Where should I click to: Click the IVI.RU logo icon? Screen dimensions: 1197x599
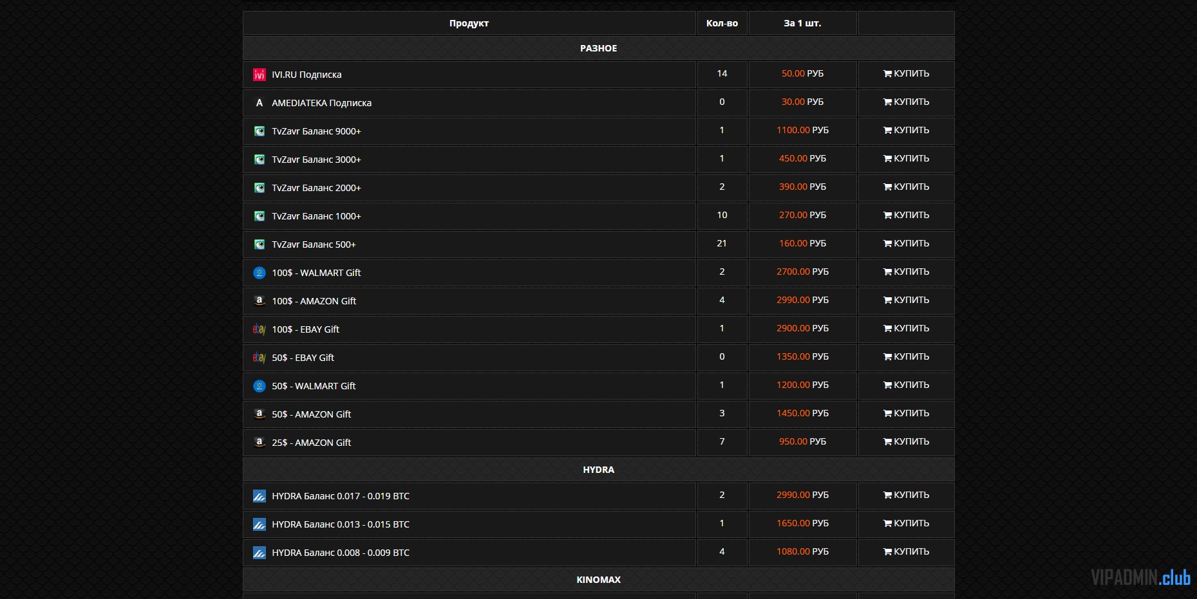pyautogui.click(x=259, y=75)
